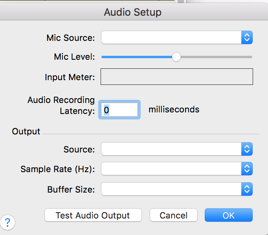Confirm settings with the OK button

[228, 215]
